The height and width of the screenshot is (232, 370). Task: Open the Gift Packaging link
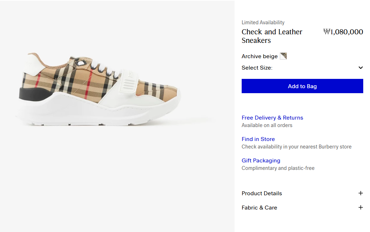[x=261, y=161]
